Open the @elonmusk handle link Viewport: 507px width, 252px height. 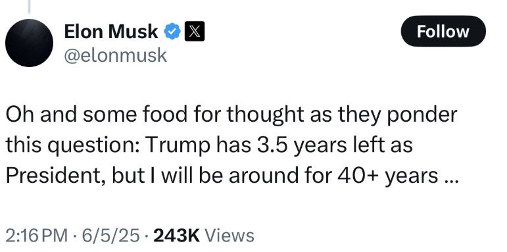[x=116, y=56]
